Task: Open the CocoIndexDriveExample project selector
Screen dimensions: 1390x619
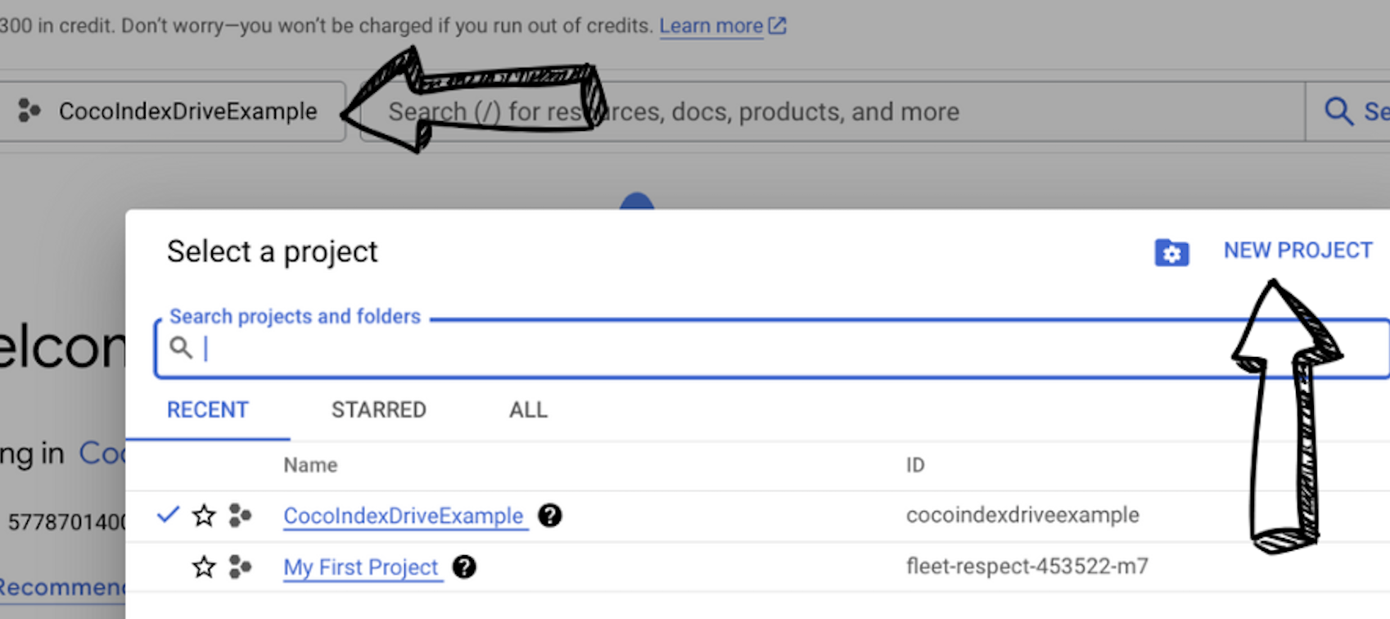Action: pos(172,111)
